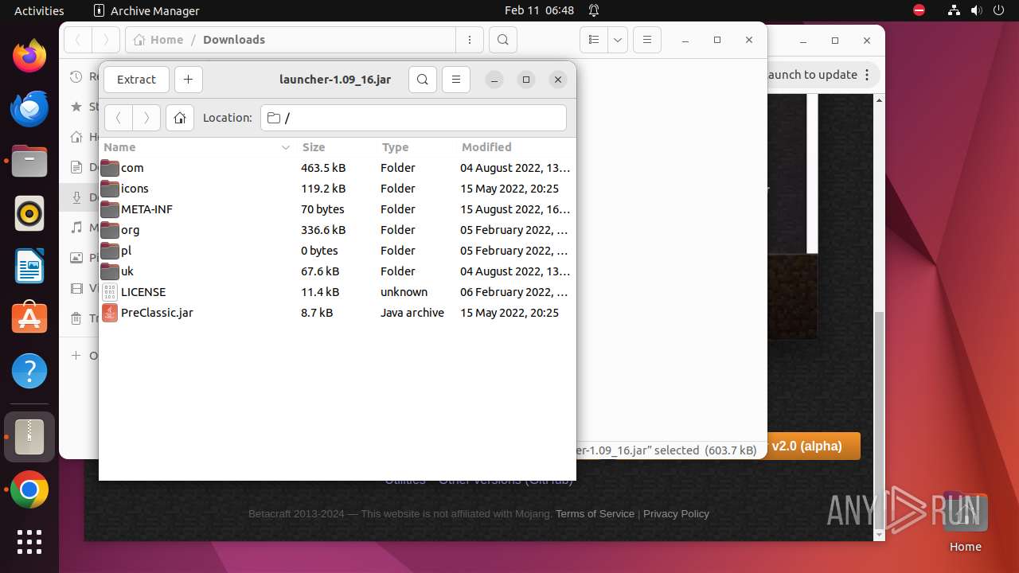Show applications grid
This screenshot has height=573, width=1019.
[x=29, y=542]
